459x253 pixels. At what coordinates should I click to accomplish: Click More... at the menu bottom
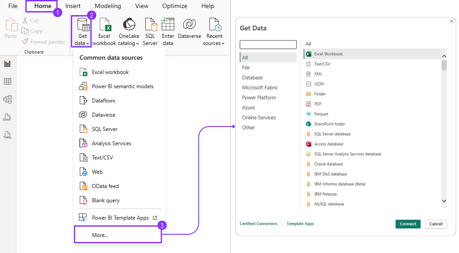[118, 235]
